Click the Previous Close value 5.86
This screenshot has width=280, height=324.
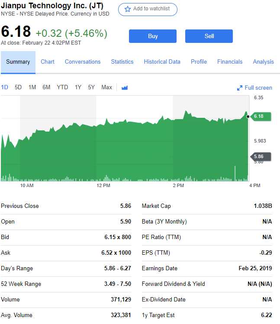126,206
